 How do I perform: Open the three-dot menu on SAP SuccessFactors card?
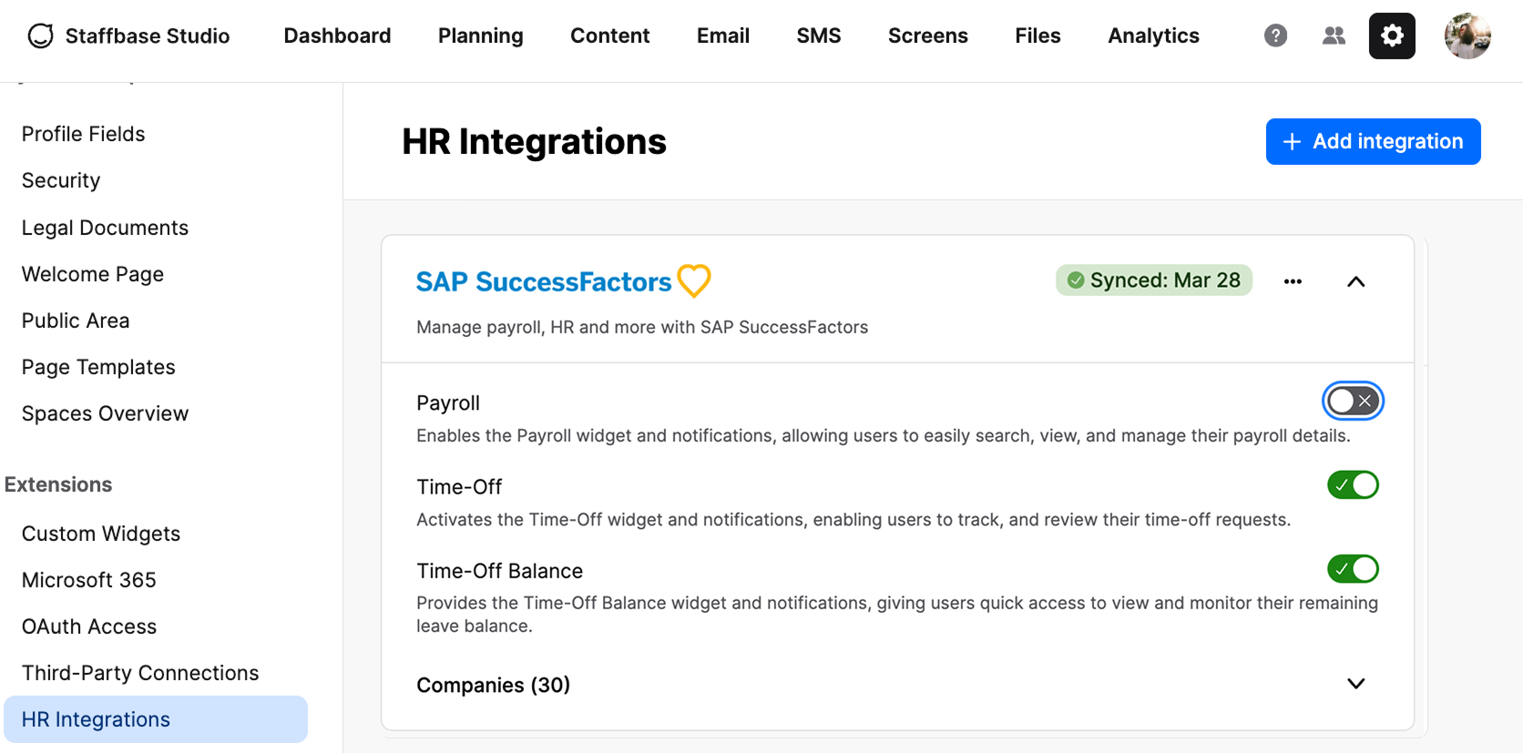(1293, 280)
